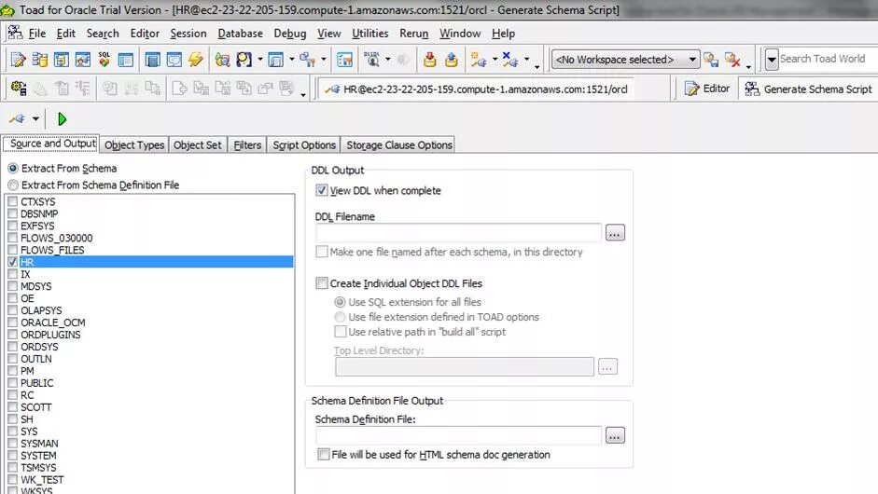
Task: Select Extract From Schema Definition File option
Action: point(12,185)
